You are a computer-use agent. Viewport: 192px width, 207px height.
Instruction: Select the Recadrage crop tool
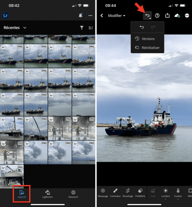point(128,193)
